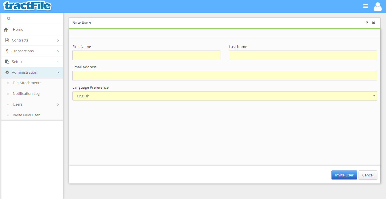Focus the First Name input field
Screen dimensions: 386x199
click(146, 55)
